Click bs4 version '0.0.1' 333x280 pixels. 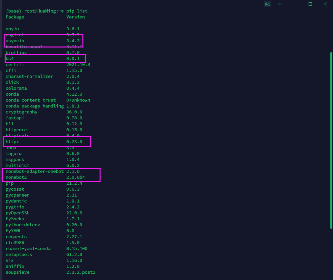[73, 59]
